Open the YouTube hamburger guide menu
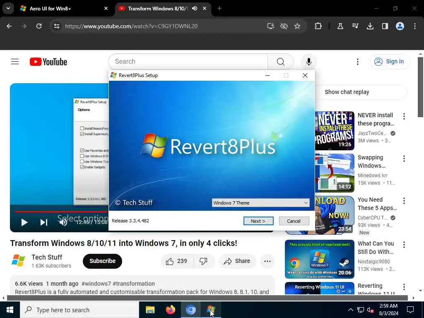 (x=15, y=62)
